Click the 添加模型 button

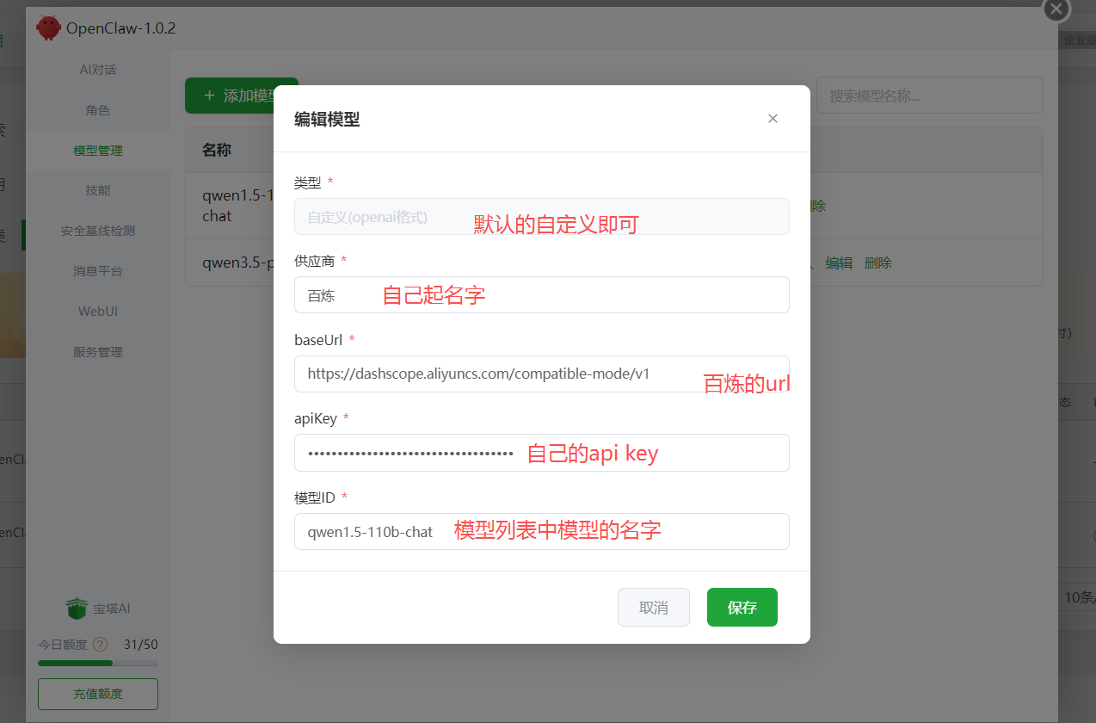coord(241,96)
